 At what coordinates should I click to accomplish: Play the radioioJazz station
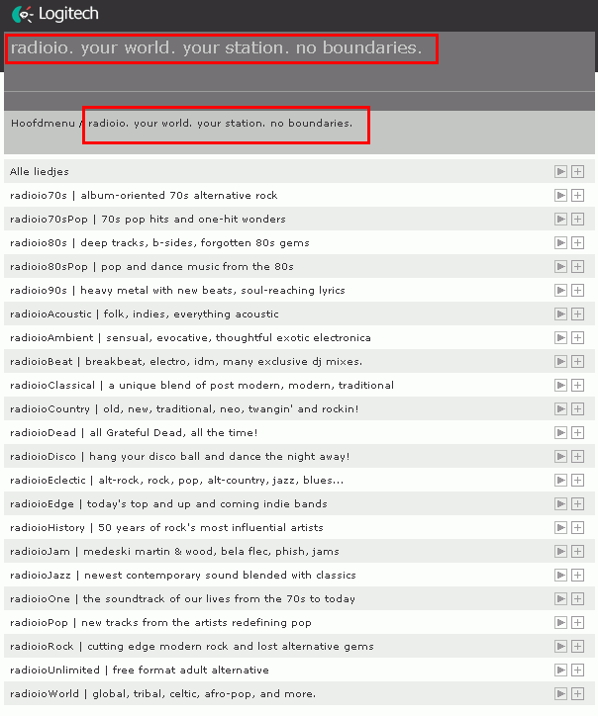coord(561,576)
